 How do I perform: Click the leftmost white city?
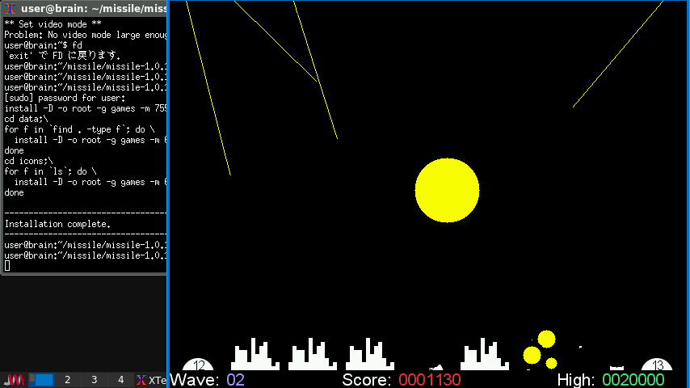(255, 356)
